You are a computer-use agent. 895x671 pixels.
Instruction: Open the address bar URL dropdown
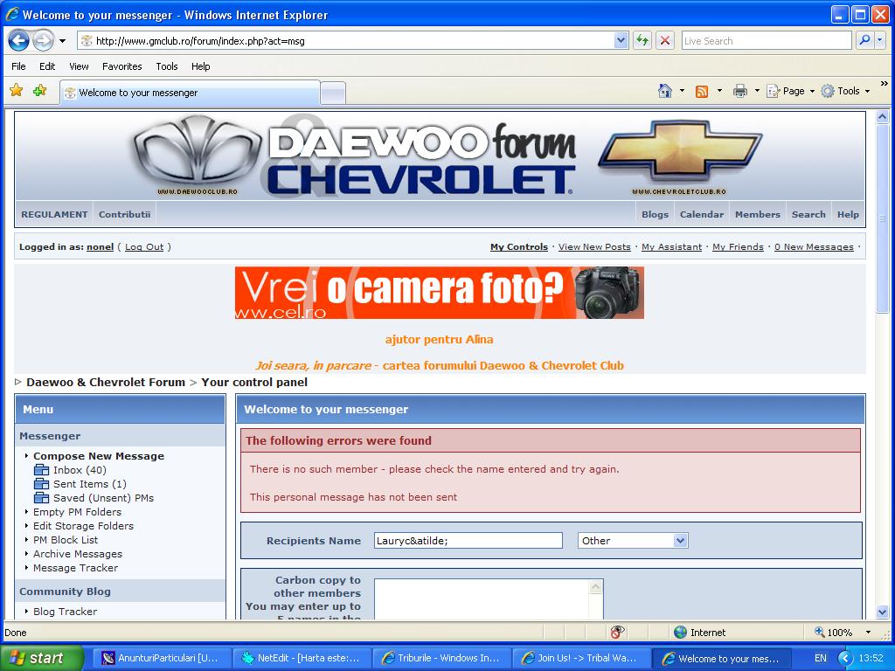tap(621, 40)
